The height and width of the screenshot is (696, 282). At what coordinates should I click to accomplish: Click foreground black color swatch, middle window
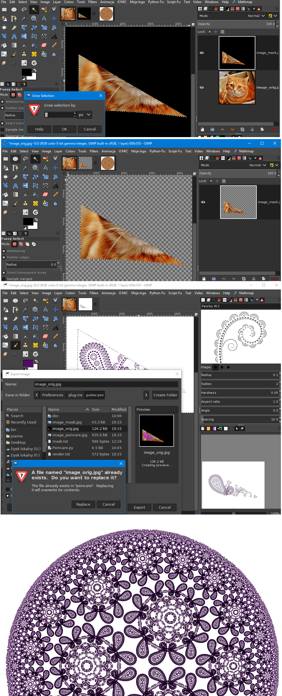pos(28,221)
